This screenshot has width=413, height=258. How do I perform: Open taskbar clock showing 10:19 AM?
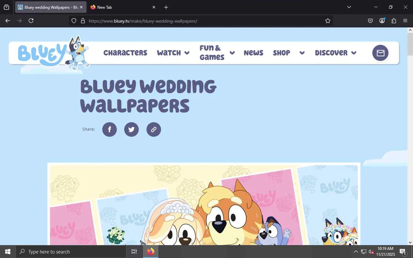pos(385,252)
